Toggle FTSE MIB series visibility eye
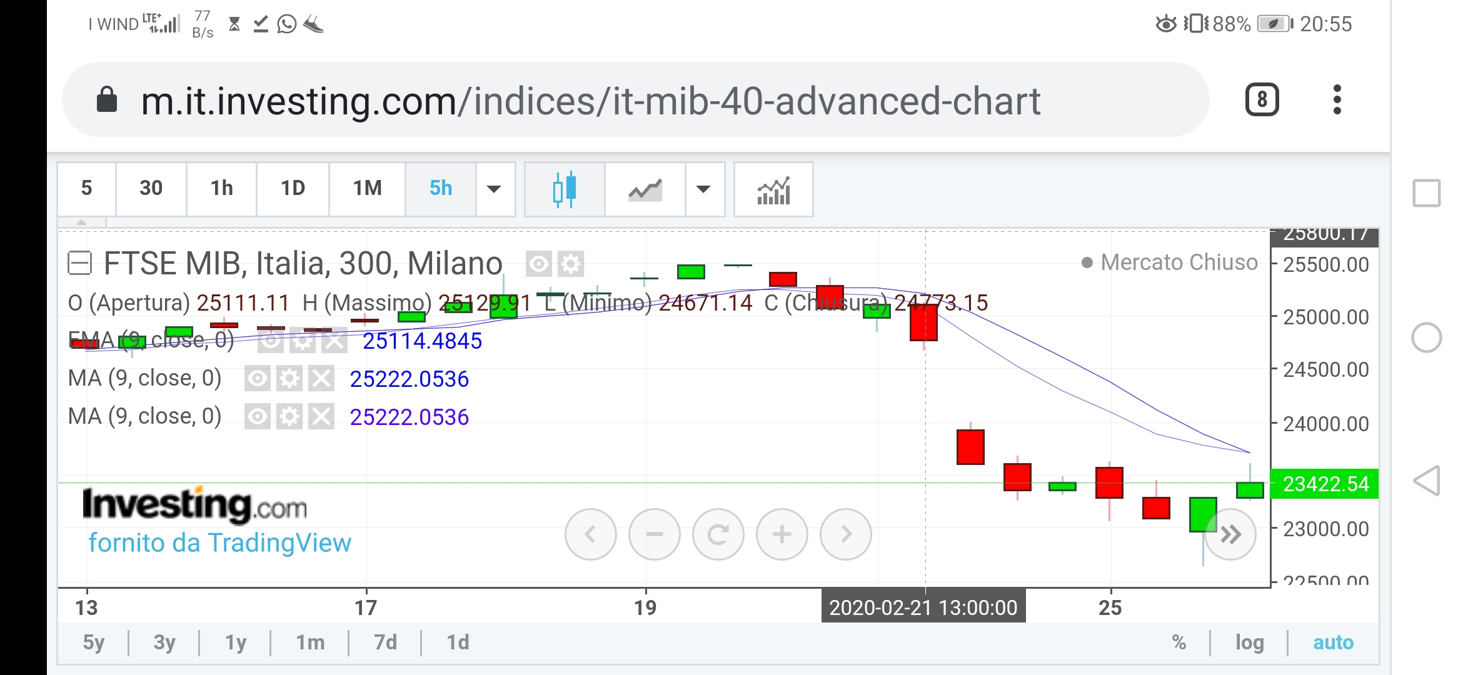 [x=538, y=264]
